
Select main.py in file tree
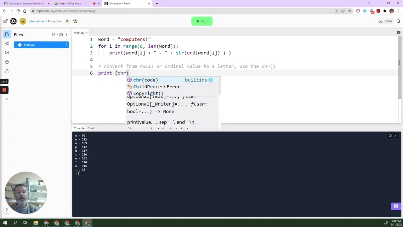pyautogui.click(x=41, y=45)
